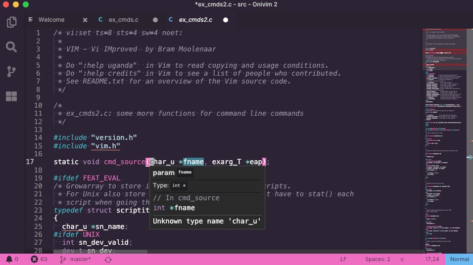Image resolution: width=473 pixels, height=265 pixels.
Task: Open the File Explorer sidebar icon
Action: point(11,22)
